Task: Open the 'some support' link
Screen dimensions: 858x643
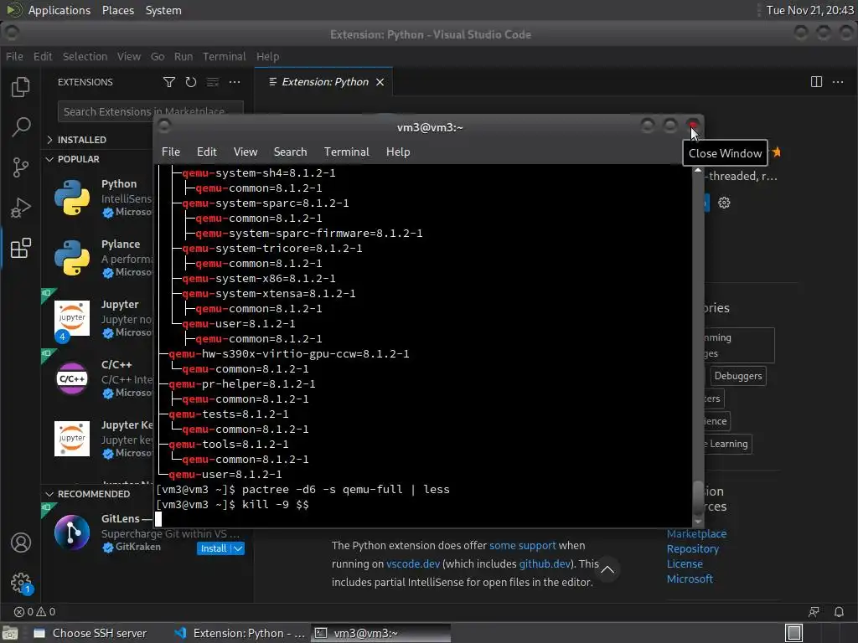Action: 522,546
